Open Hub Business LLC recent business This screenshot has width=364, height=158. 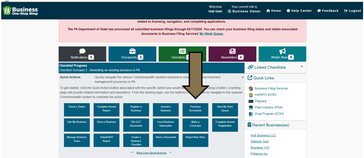[x=263, y=135]
